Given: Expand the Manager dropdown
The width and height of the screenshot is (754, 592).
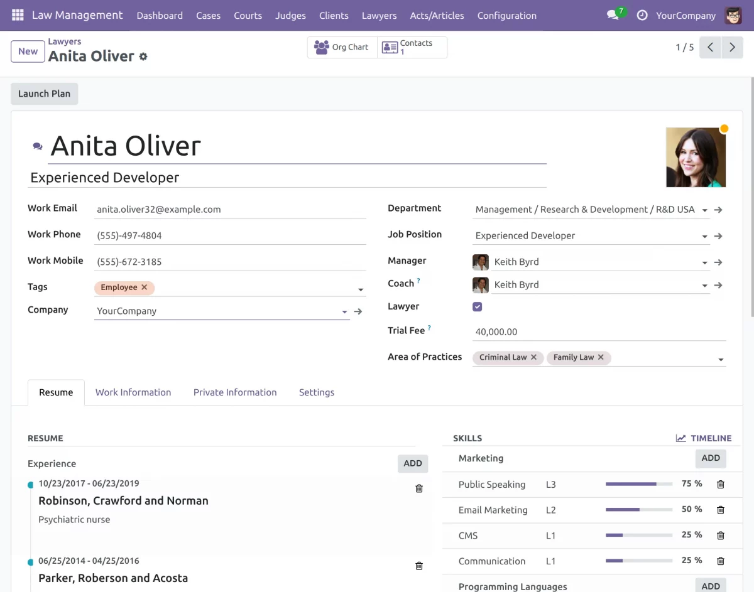Looking at the screenshot, I should click(704, 262).
